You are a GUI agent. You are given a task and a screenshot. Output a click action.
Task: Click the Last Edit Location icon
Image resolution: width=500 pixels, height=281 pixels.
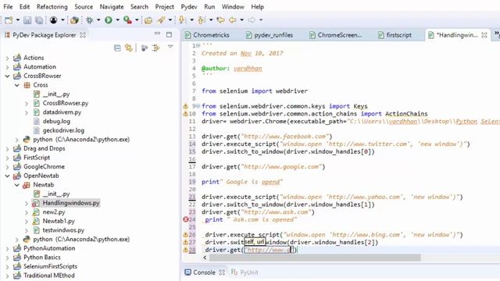pyautogui.click(x=220, y=20)
